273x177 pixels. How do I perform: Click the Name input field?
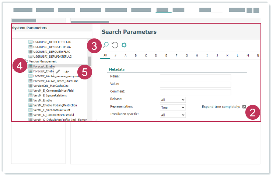pos(195,77)
